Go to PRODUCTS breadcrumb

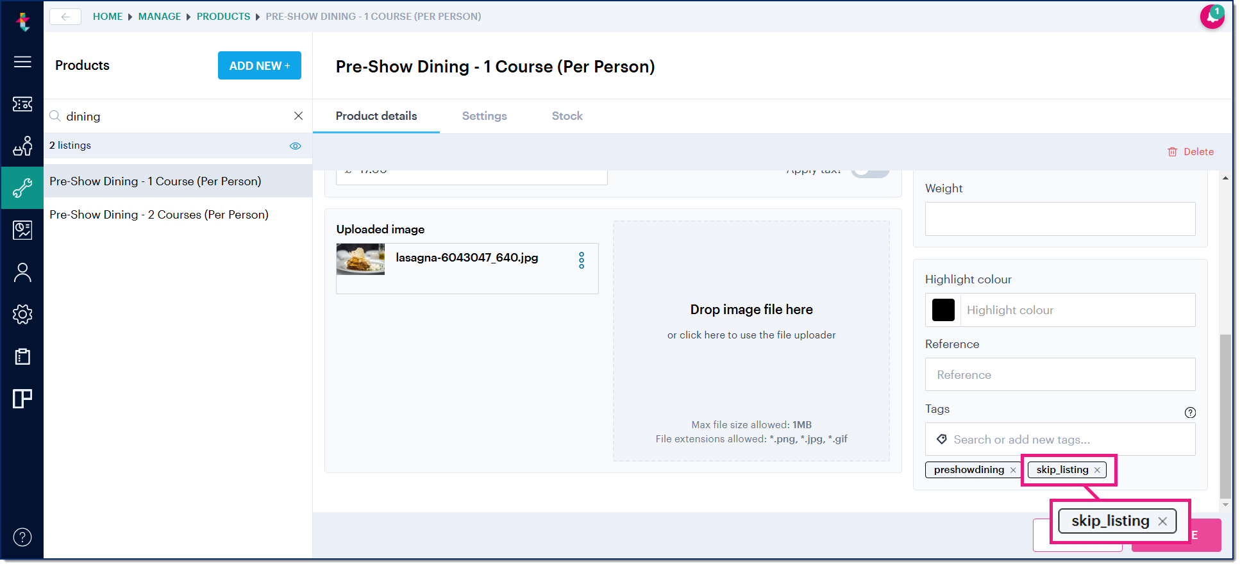tap(223, 17)
